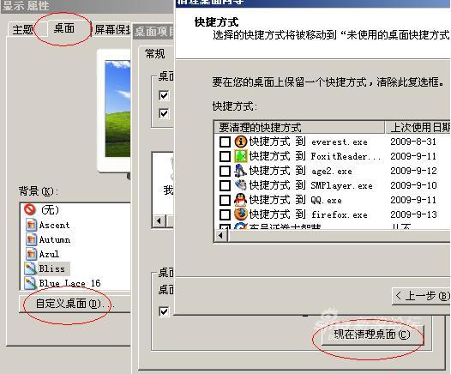The image size is (451, 374).
Task: Click the 2009-9-10 date cell
Action: coord(413,185)
